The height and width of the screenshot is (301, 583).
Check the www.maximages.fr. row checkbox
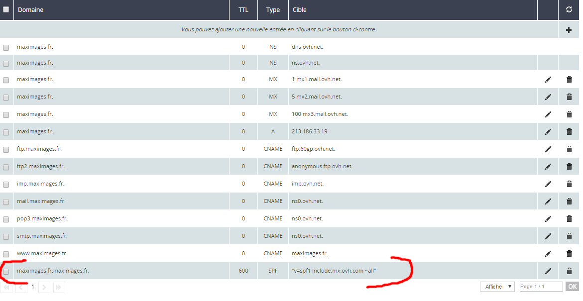[6, 254]
